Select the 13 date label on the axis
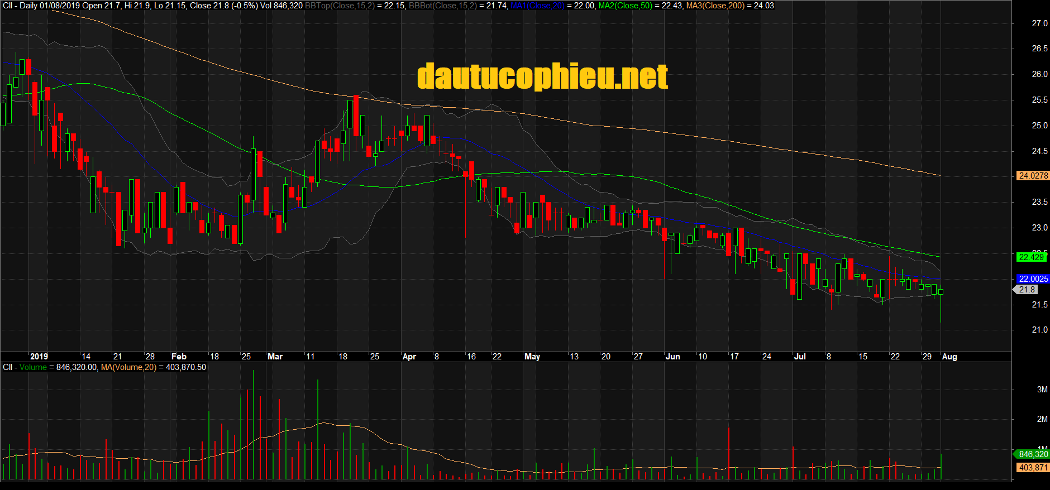This screenshot has height=490, width=1050. 574,357
